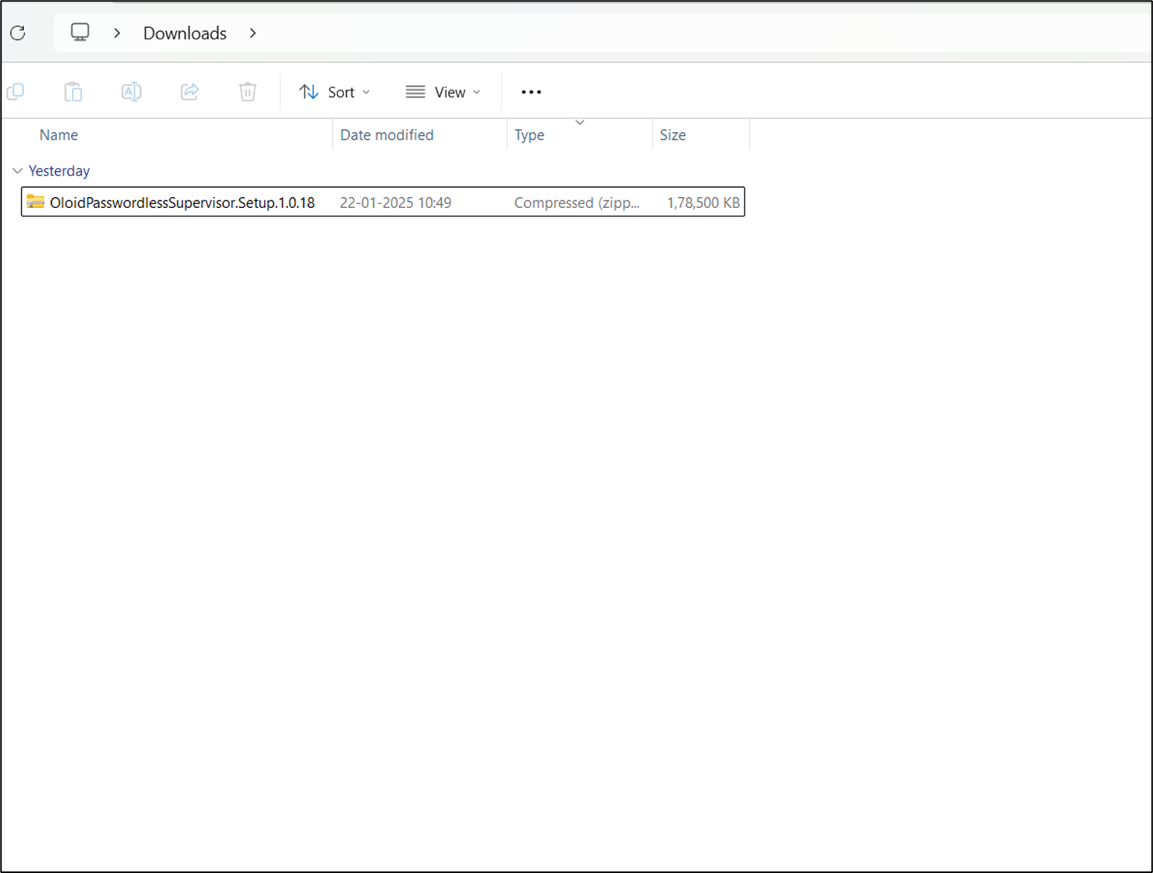Sort by the Name column header
1153x873 pixels.
pos(59,135)
